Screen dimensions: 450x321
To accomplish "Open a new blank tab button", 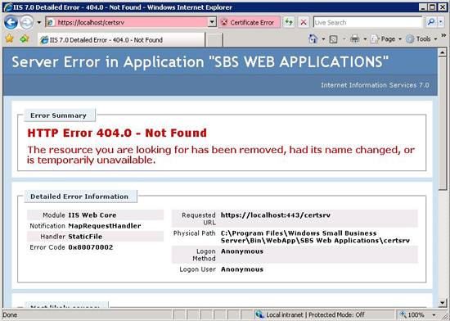I will point(214,40).
